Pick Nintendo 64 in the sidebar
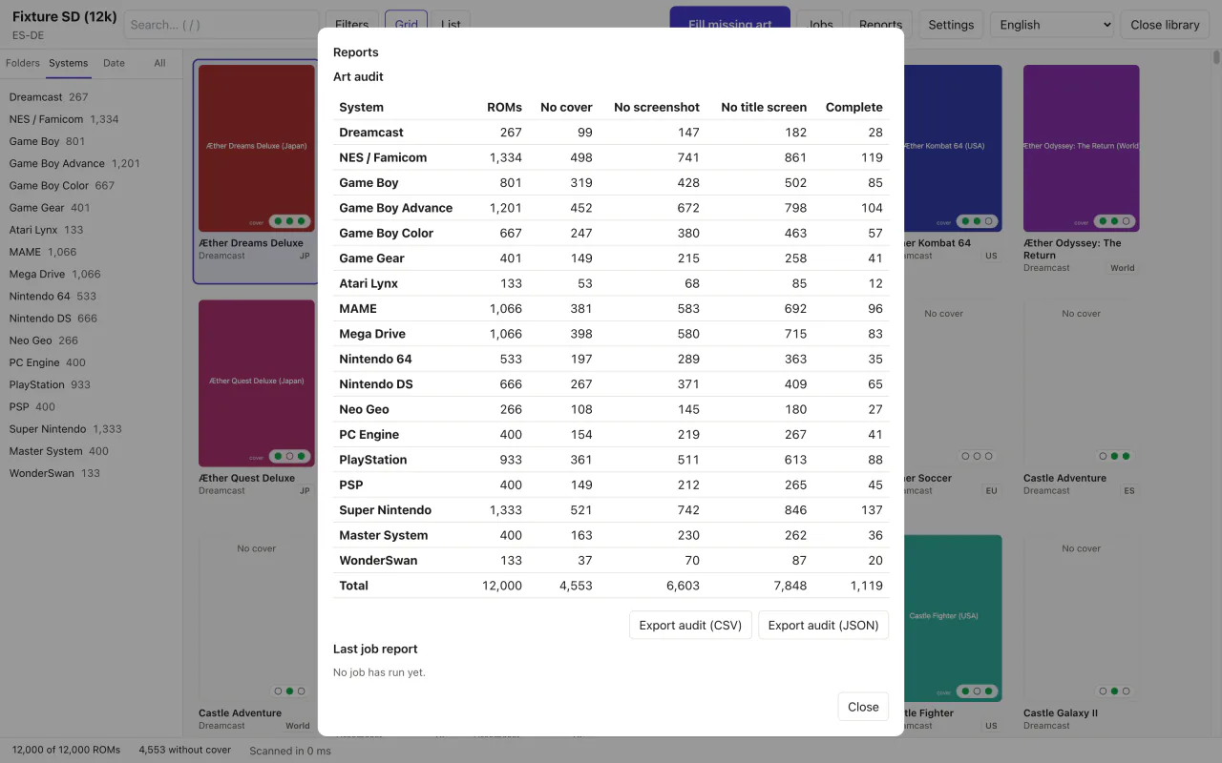Image resolution: width=1222 pixels, height=763 pixels. pos(91,296)
